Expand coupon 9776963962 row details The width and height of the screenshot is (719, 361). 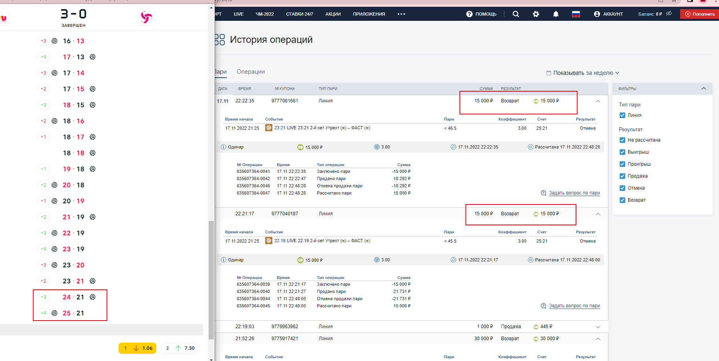[x=598, y=327]
